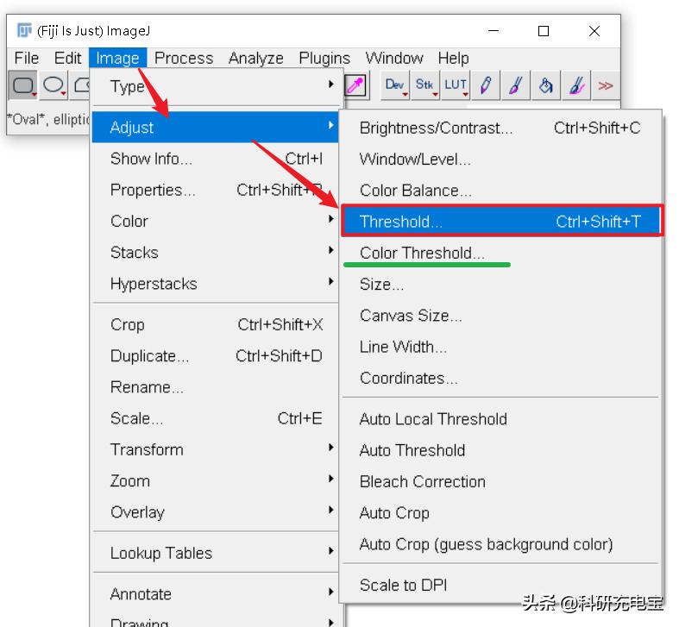Maximize the ImageJ window
Image resolution: width=679 pixels, height=627 pixels.
click(x=544, y=31)
